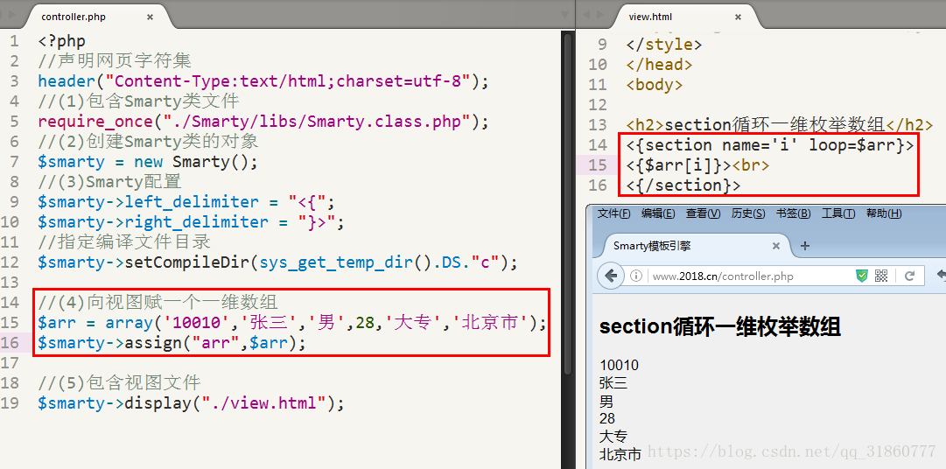Click the </style> line in view.html

point(664,44)
